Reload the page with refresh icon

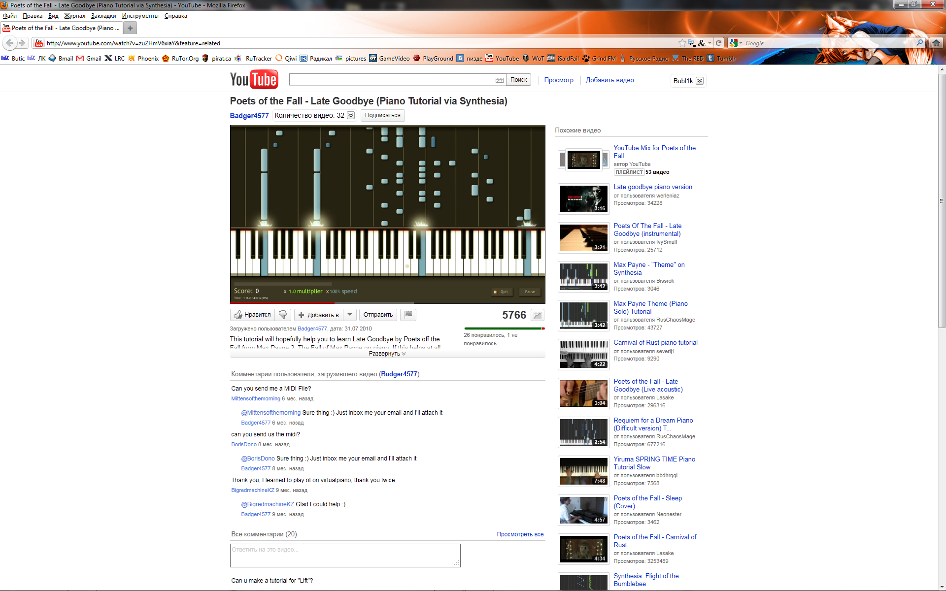(x=718, y=43)
